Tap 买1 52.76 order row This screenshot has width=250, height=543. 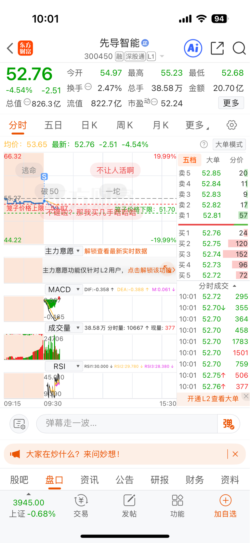[x=213, y=233]
